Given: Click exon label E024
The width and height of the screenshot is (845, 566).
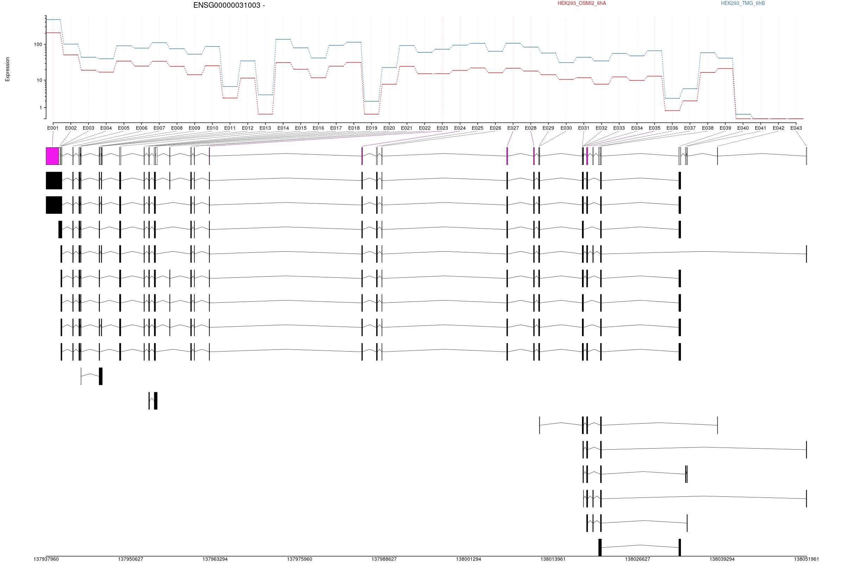Looking at the screenshot, I should [460, 128].
